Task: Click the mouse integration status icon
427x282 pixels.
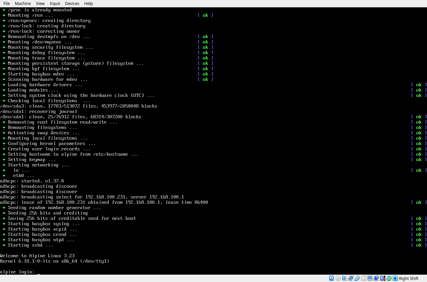Action: (x=389, y=278)
